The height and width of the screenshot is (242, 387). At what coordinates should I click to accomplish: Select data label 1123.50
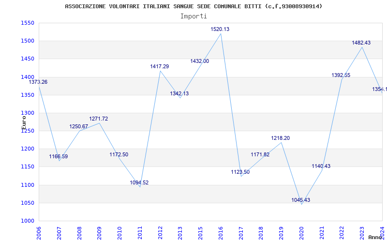click(x=240, y=172)
